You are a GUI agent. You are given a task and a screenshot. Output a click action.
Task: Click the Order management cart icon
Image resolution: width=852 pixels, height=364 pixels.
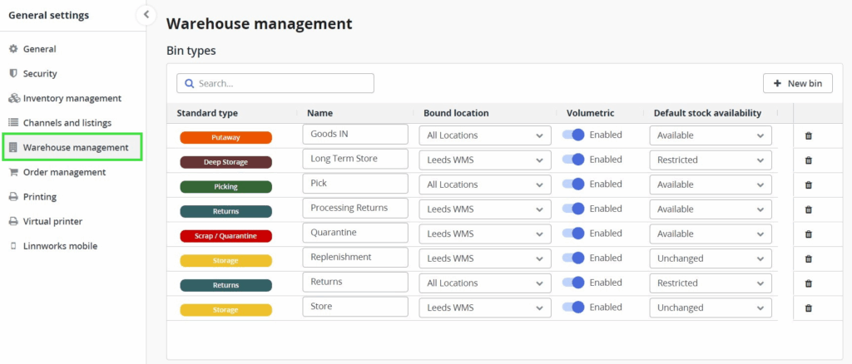(x=13, y=172)
